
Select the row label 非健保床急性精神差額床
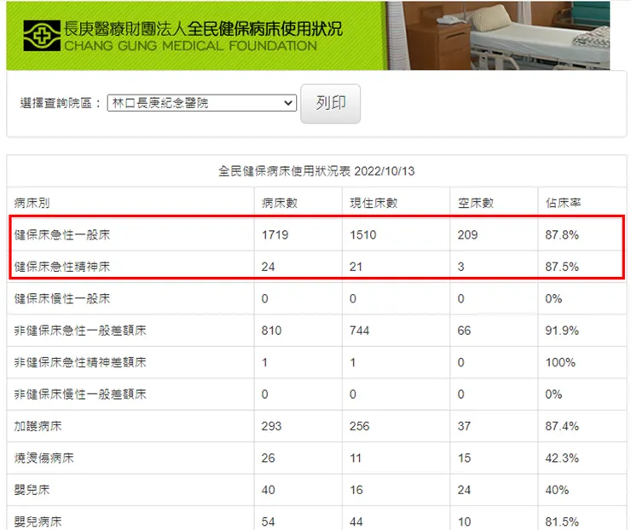click(80, 362)
